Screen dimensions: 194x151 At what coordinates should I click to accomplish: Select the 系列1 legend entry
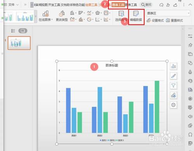pos(103,140)
